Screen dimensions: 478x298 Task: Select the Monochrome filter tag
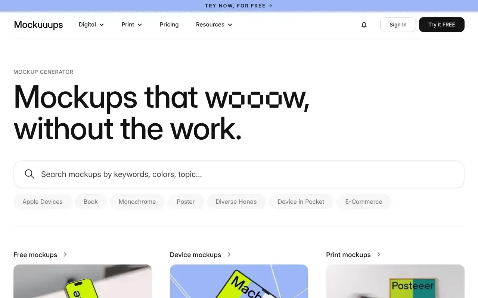click(x=137, y=202)
